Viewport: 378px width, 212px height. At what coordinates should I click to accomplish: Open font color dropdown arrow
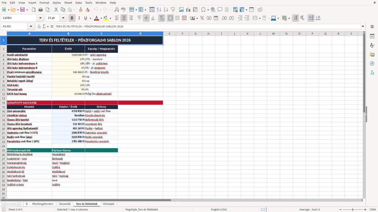pyautogui.click(x=101, y=18)
